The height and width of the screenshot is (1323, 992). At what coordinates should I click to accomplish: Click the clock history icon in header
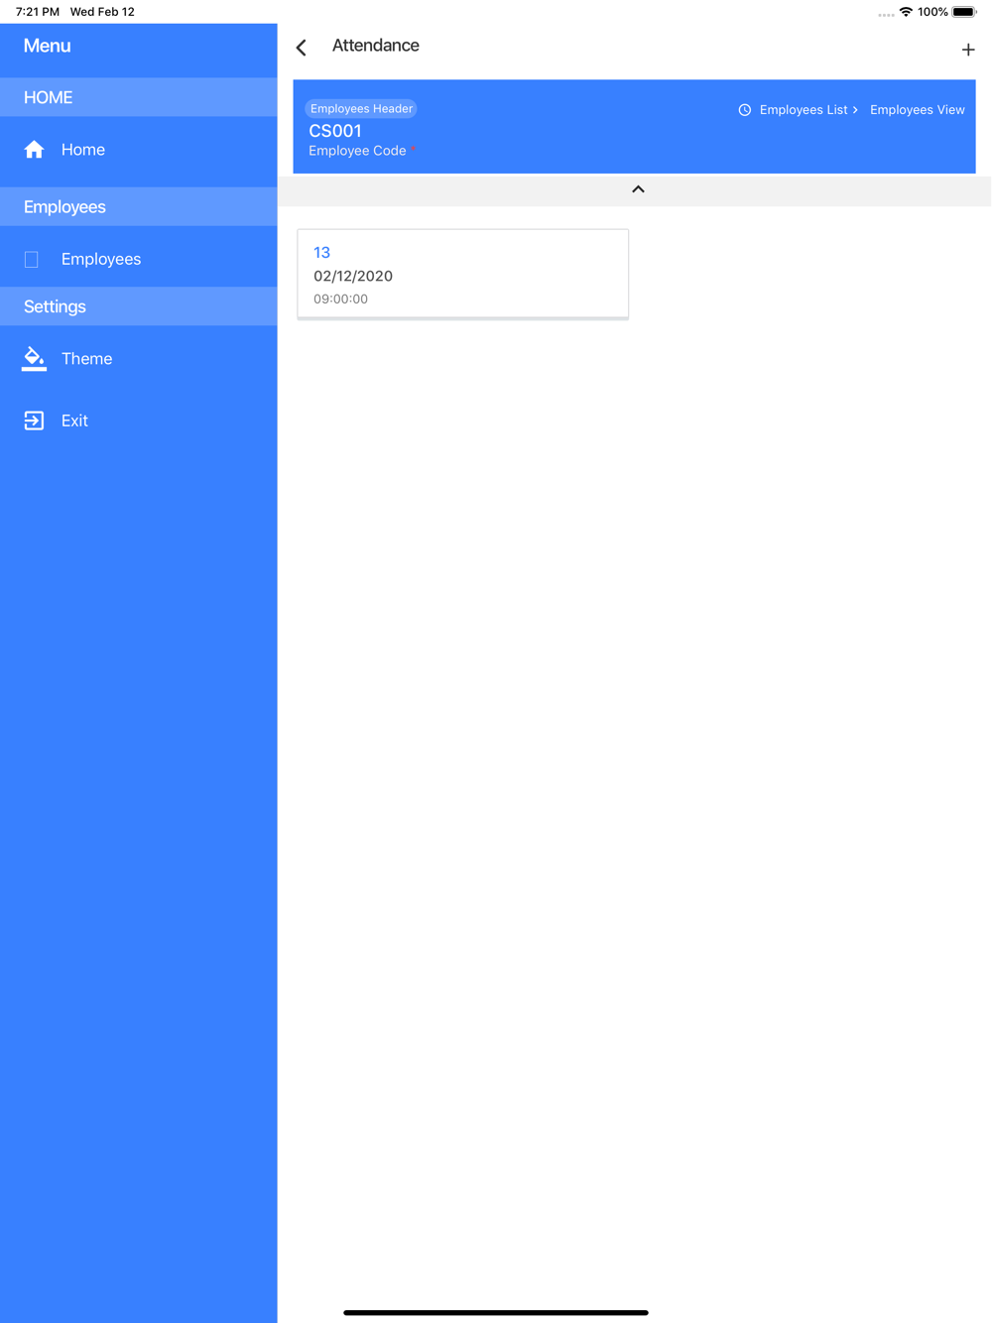tap(745, 110)
